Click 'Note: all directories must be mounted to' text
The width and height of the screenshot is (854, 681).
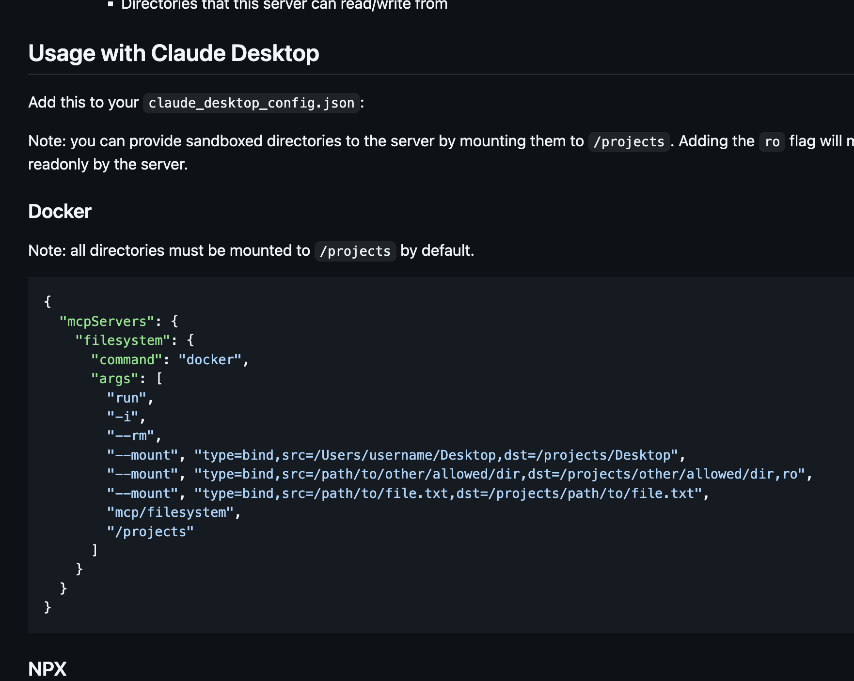pyautogui.click(x=169, y=251)
